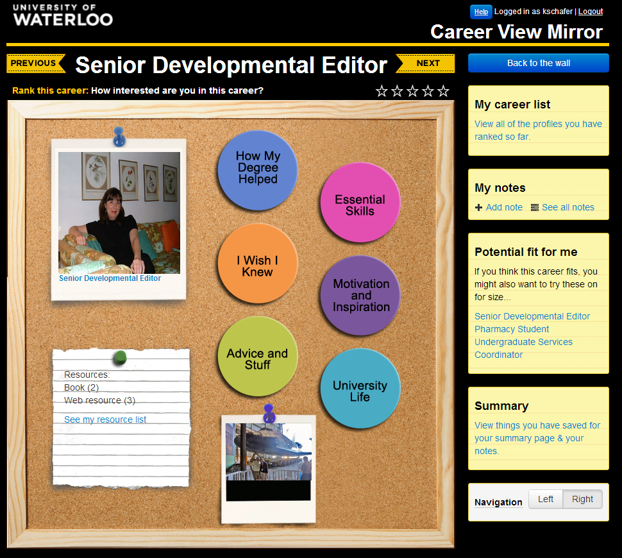Open See all notes link
This screenshot has width=622, height=558.
567,207
